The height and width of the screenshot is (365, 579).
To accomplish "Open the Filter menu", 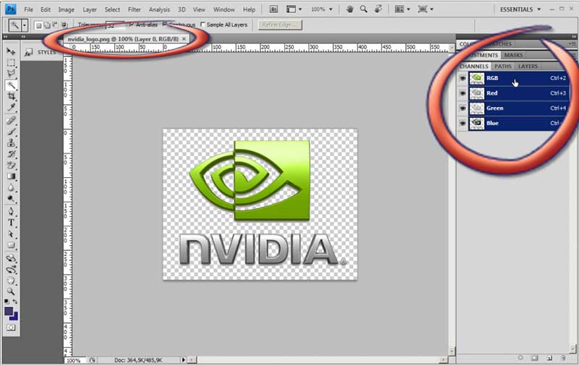I will tap(134, 9).
